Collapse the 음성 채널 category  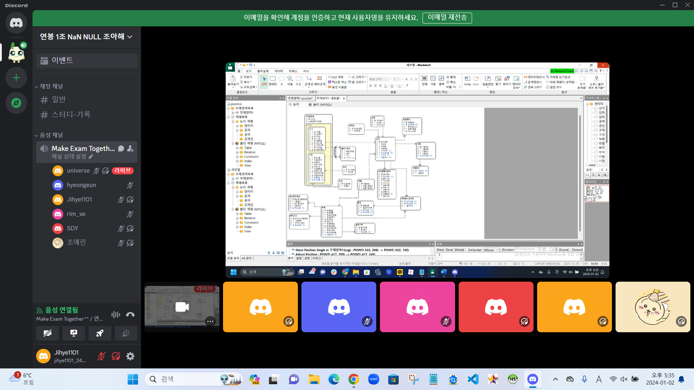coord(51,135)
